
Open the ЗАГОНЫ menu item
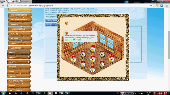tap(20, 10)
